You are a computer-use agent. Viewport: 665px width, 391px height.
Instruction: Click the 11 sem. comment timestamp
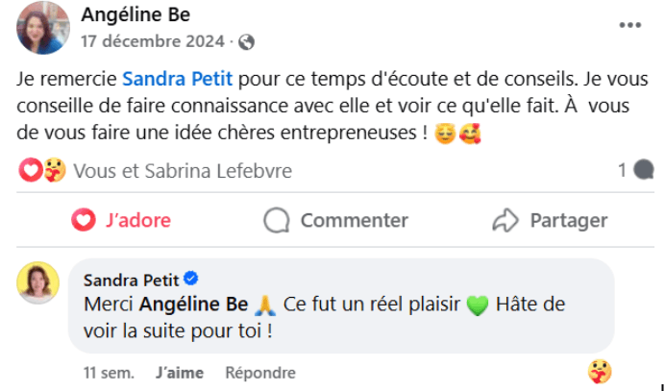109,373
